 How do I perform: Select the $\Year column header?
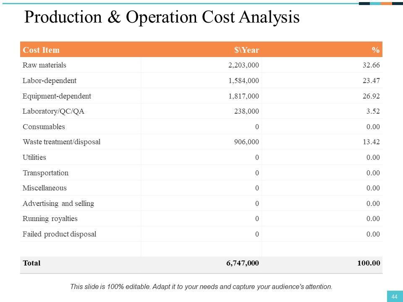click(x=246, y=50)
